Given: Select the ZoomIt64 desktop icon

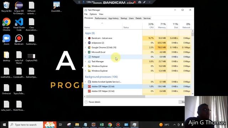Looking at the screenshot, I should click(56, 7).
